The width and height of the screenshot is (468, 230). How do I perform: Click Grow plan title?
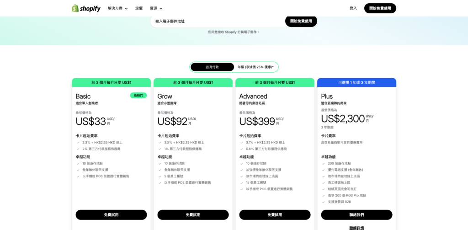tap(165, 96)
